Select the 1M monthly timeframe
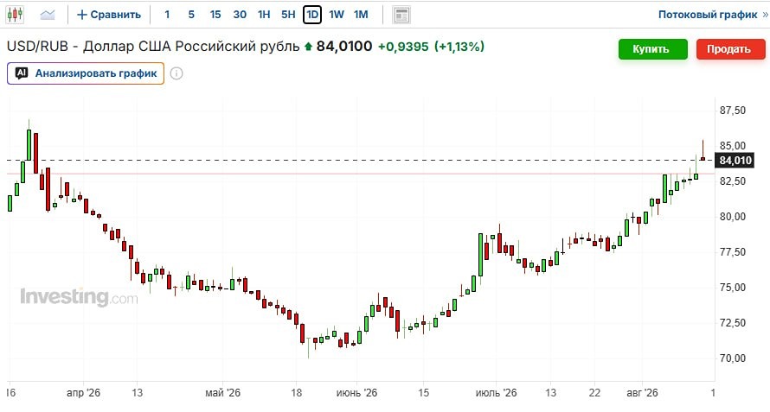The width and height of the screenshot is (770, 412). click(x=361, y=15)
